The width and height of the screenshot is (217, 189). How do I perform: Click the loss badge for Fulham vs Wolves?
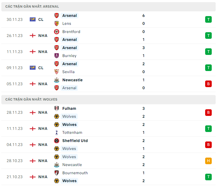coord(208,112)
